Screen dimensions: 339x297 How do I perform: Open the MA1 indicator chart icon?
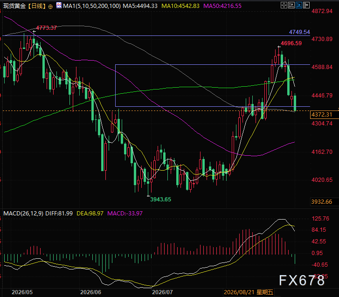pos(59,6)
